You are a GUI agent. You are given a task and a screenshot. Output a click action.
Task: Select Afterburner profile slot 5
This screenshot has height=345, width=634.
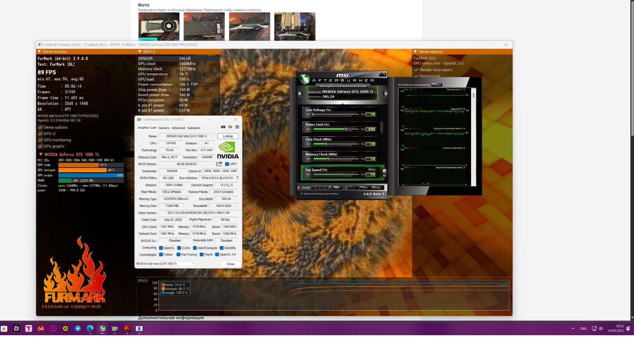[x=330, y=188]
